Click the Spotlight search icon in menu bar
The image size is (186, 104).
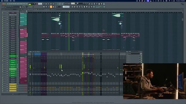(172, 1)
